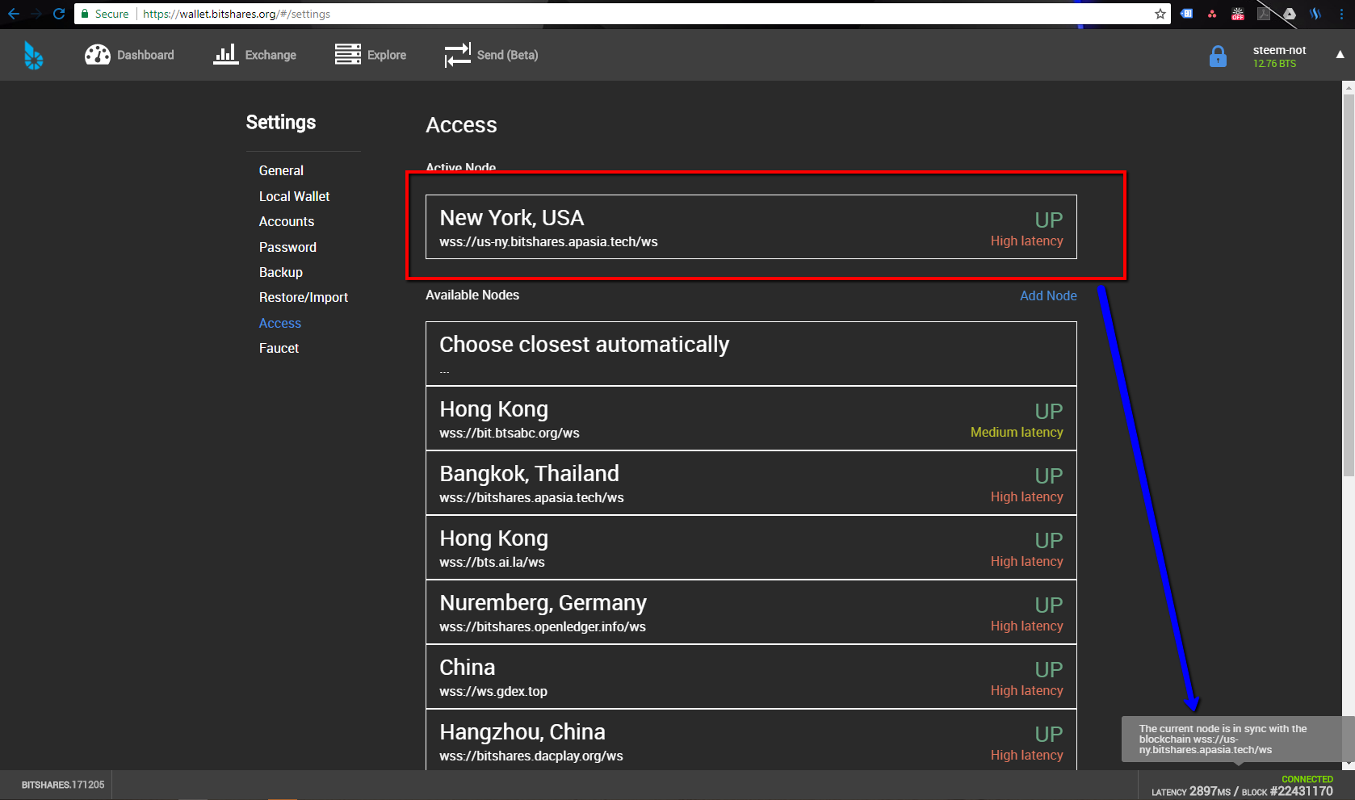
Task: Click the Medium latency label
Action: pyautogui.click(x=1017, y=433)
